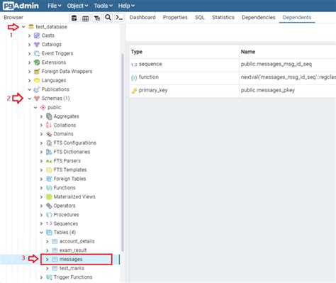Select the test_marks table
The height and width of the screenshot is (283, 336).
[x=72, y=268]
